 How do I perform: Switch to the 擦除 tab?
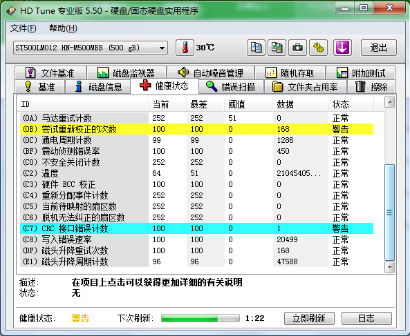pos(371,87)
